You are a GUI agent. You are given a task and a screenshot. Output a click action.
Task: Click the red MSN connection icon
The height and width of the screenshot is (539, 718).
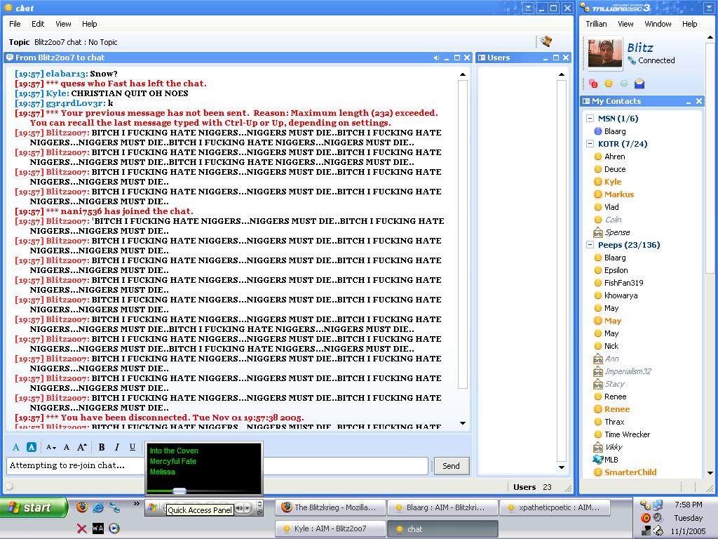pyautogui.click(x=593, y=84)
